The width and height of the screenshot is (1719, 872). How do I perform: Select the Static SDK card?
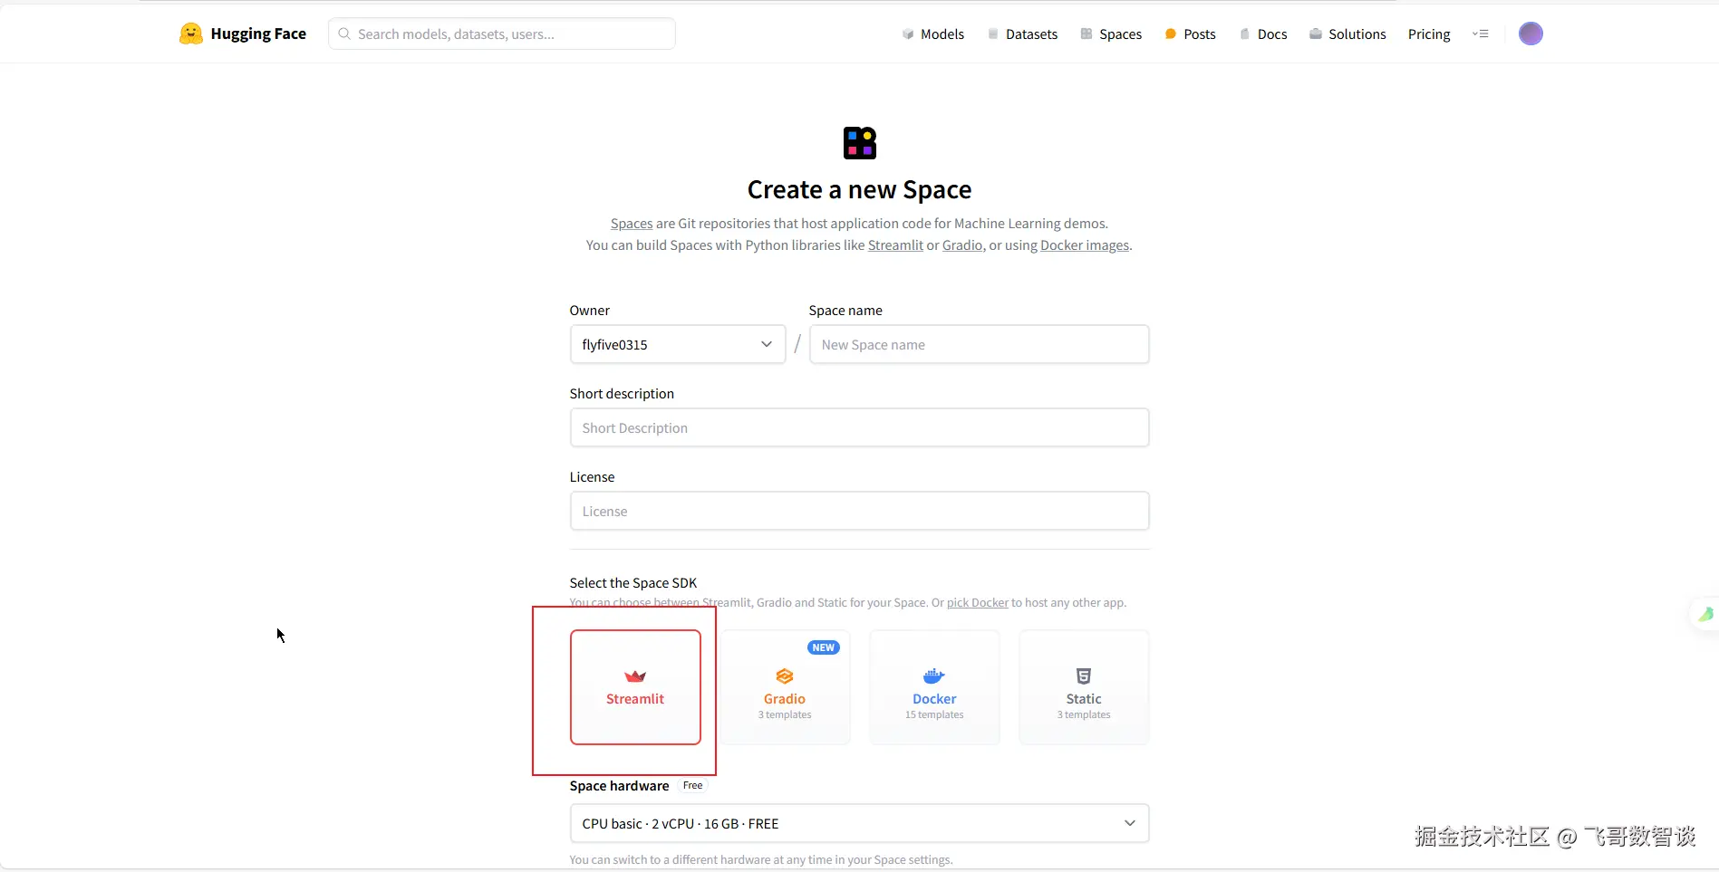pyautogui.click(x=1084, y=687)
